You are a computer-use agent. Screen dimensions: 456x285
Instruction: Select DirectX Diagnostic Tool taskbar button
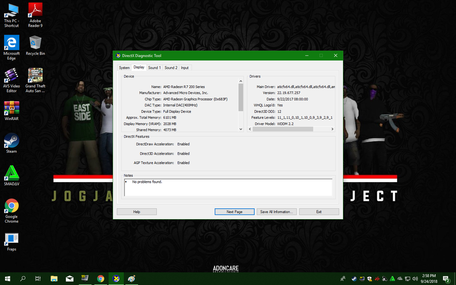[x=116, y=279]
